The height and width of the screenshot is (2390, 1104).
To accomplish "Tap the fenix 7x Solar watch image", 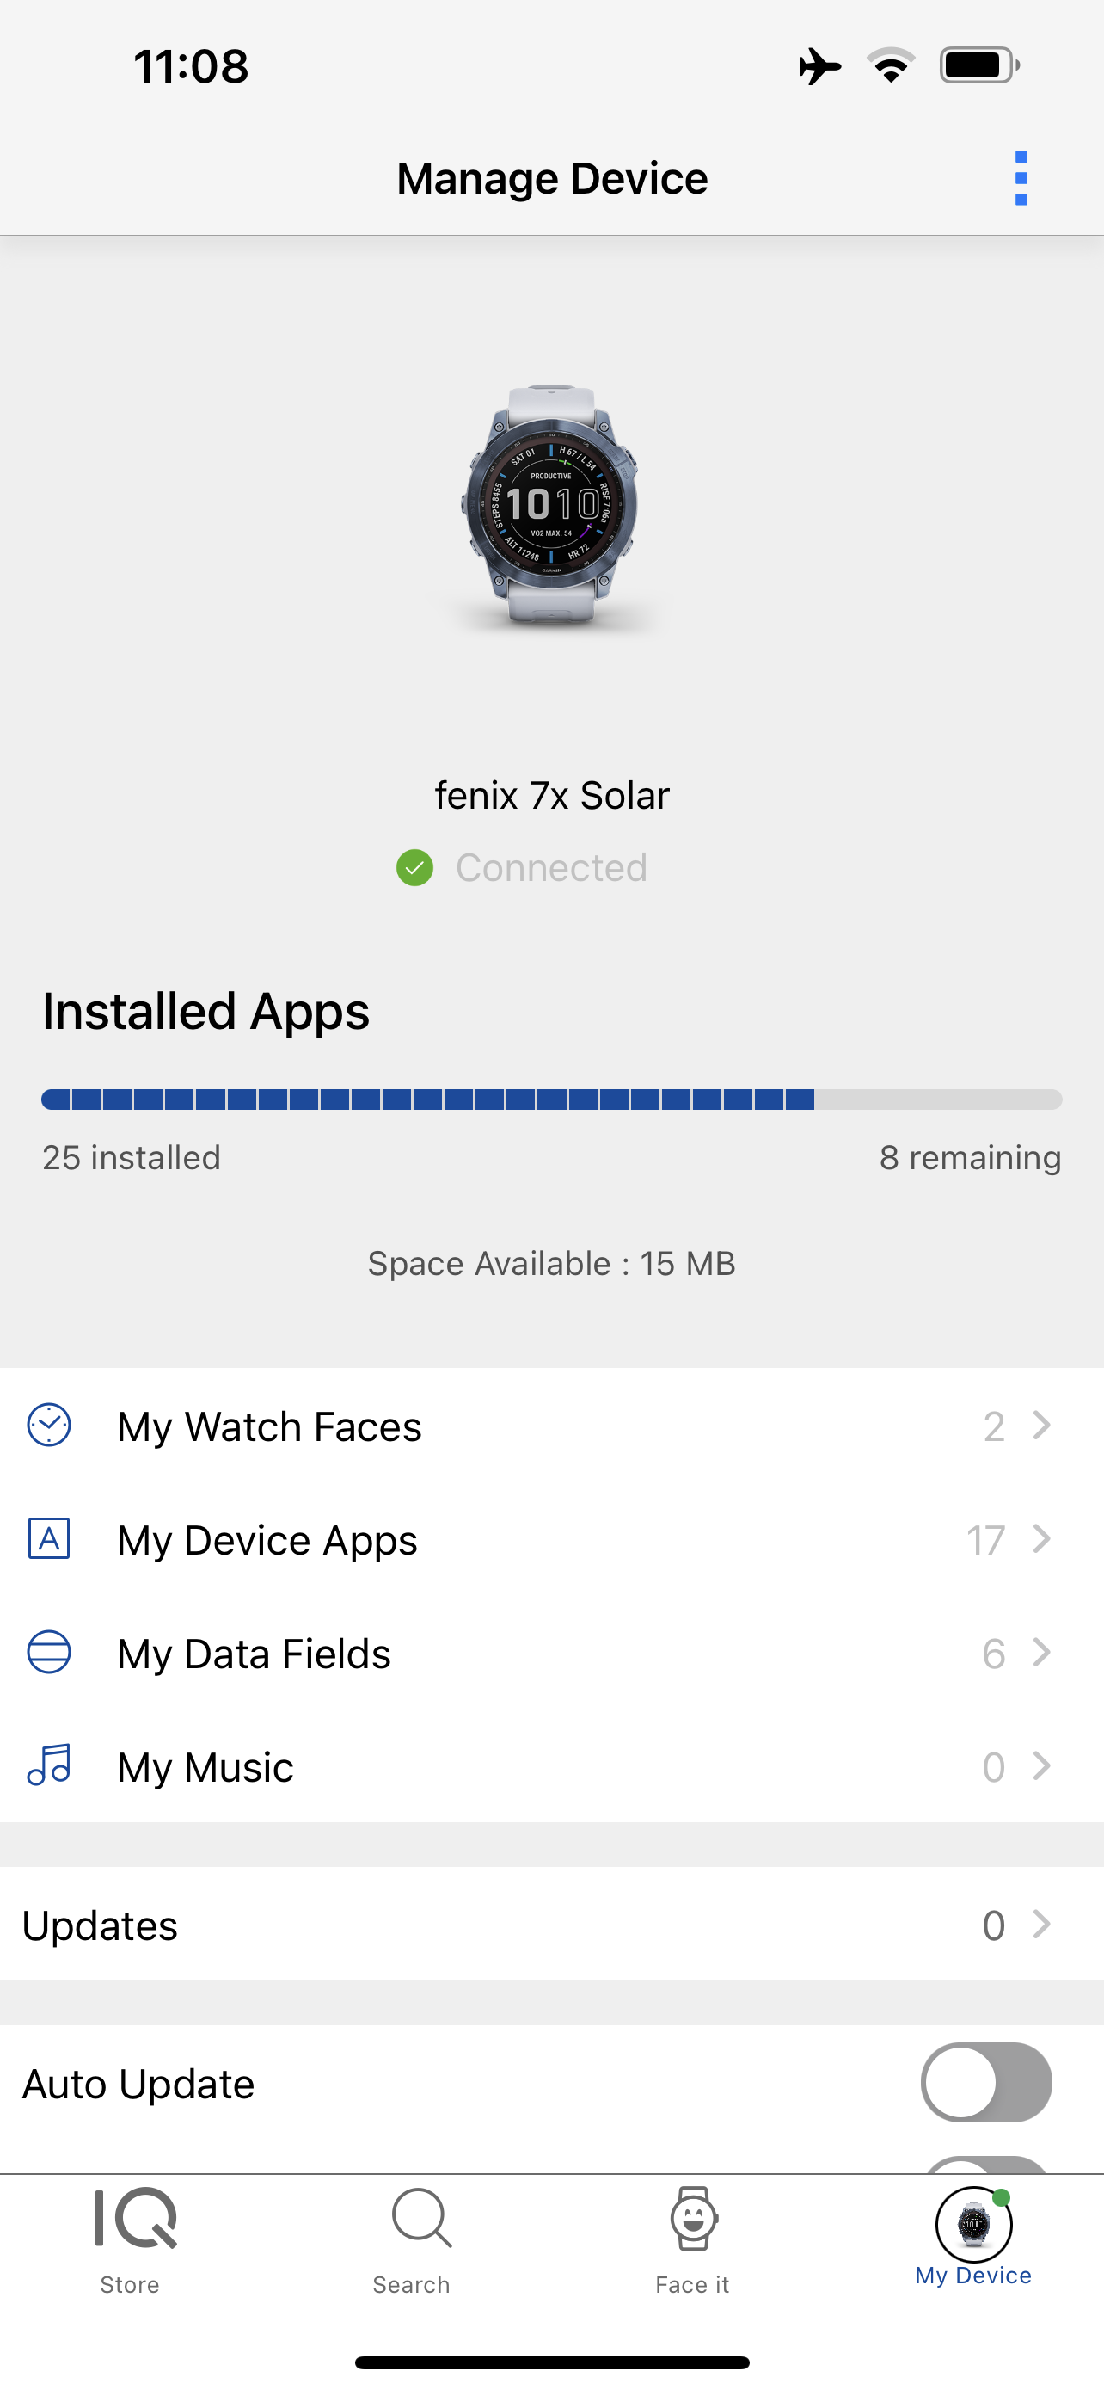I will click(x=551, y=504).
